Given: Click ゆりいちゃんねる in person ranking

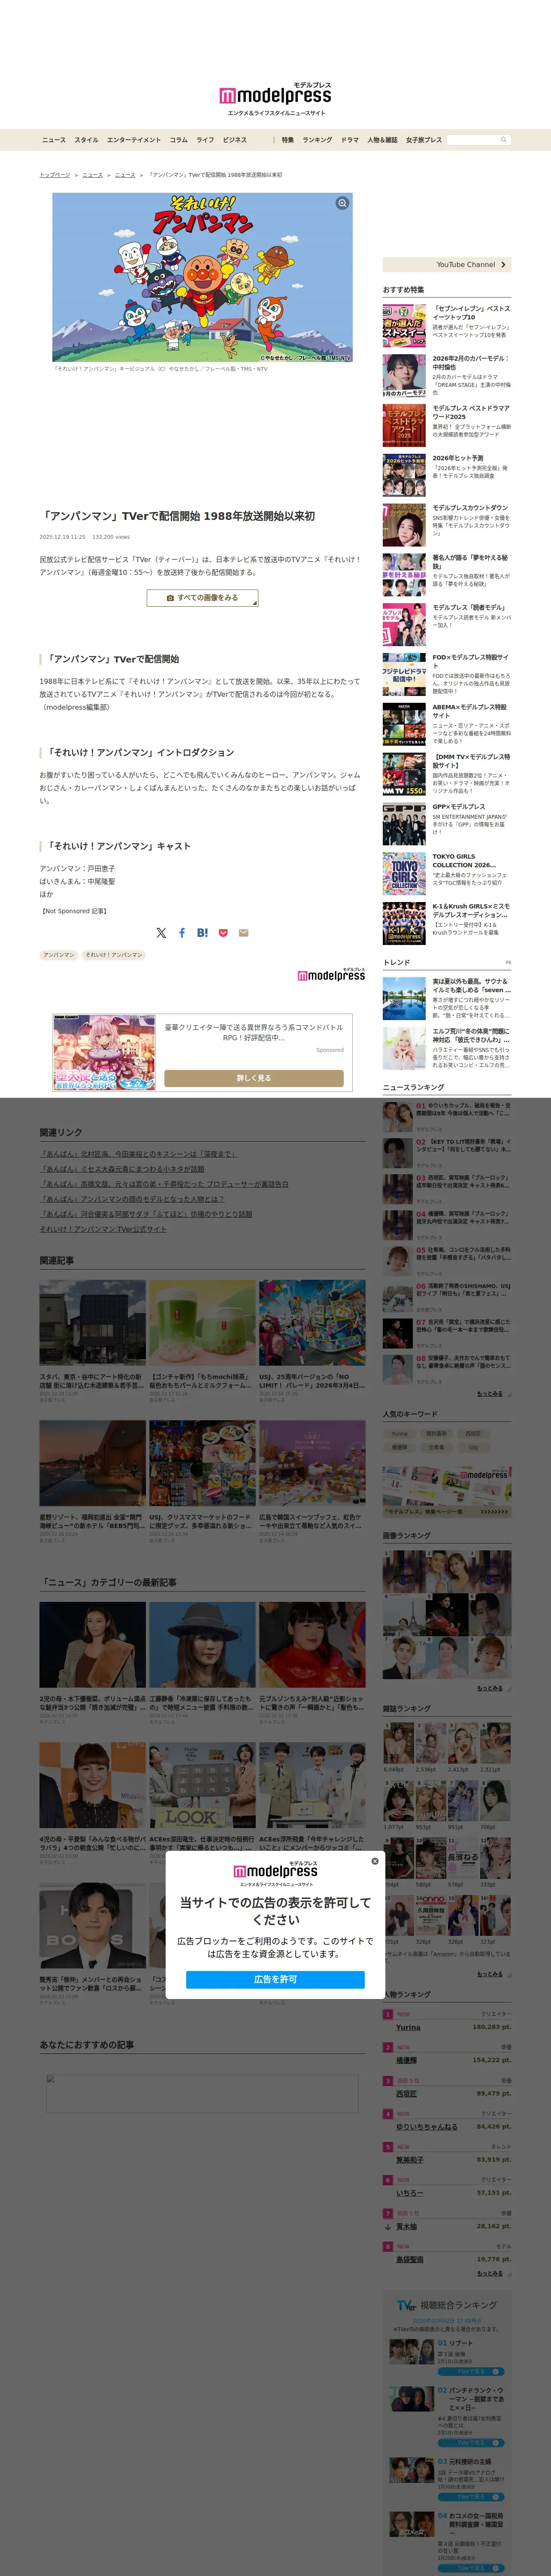Looking at the screenshot, I should coord(426,2126).
